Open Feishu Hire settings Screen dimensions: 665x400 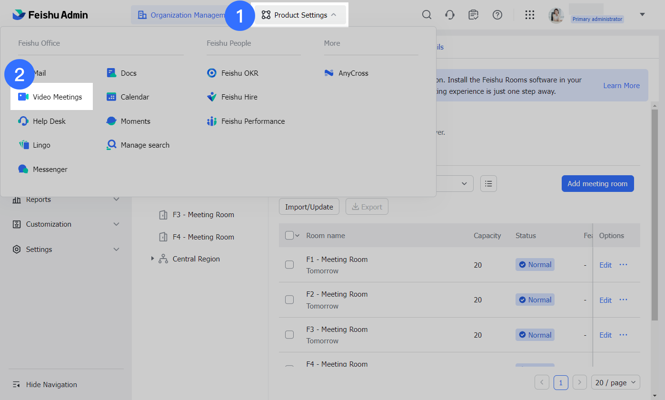coord(232,97)
